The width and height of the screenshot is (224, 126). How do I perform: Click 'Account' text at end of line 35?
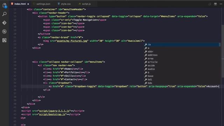(212, 86)
